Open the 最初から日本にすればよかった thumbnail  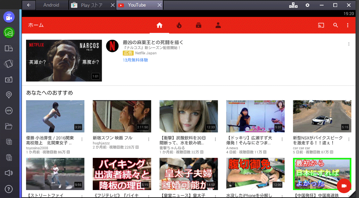click(x=322, y=174)
